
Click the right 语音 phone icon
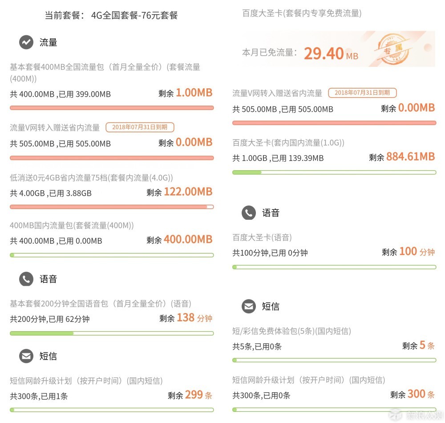[249, 213]
